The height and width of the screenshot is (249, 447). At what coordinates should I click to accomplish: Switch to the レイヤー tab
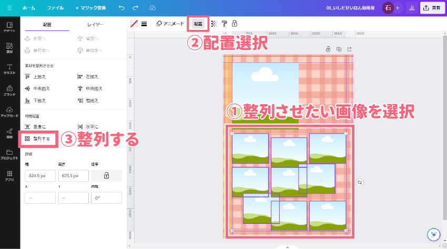tap(96, 25)
